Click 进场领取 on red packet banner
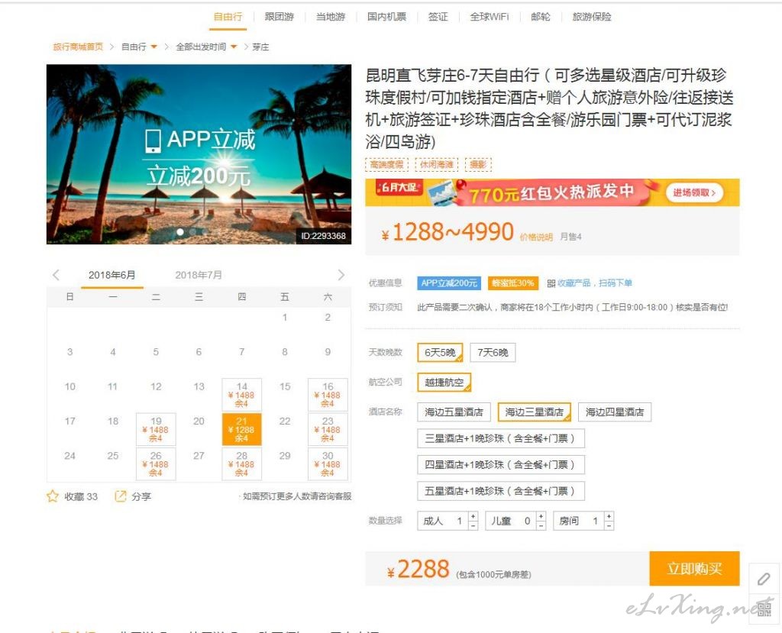This screenshot has width=782, height=633. (694, 192)
